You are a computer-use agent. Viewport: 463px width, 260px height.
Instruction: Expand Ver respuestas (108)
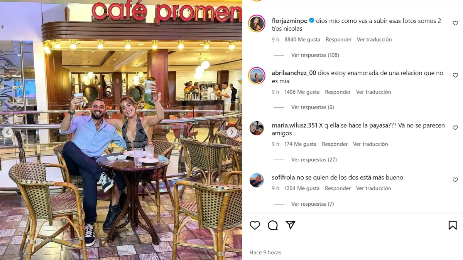(x=315, y=55)
